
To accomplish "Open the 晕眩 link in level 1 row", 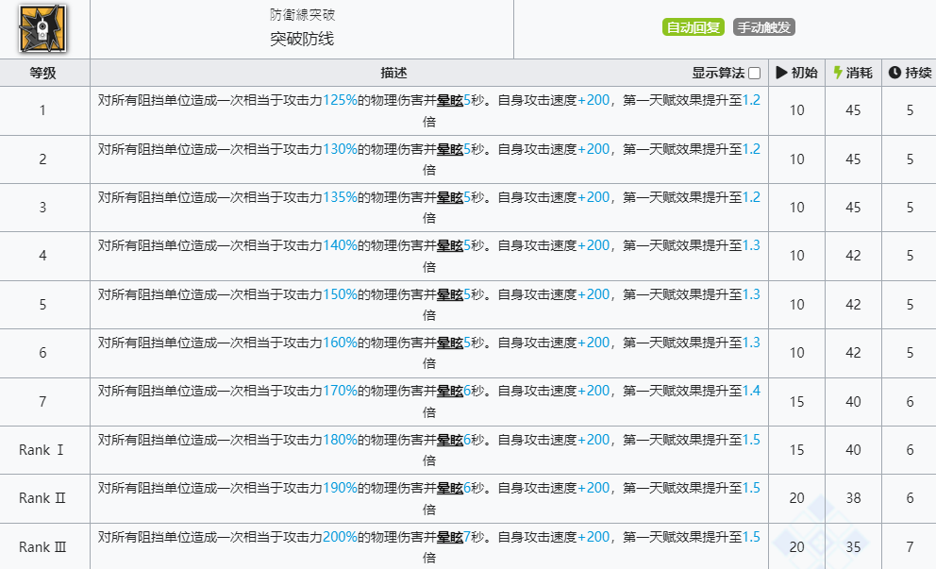I will coord(450,100).
